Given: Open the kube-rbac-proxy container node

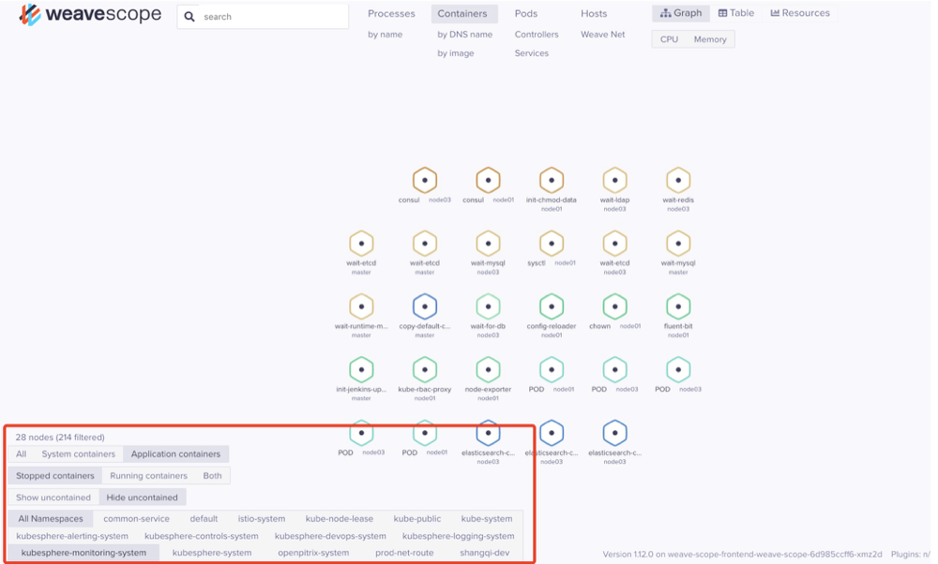Looking at the screenshot, I should click(x=425, y=370).
